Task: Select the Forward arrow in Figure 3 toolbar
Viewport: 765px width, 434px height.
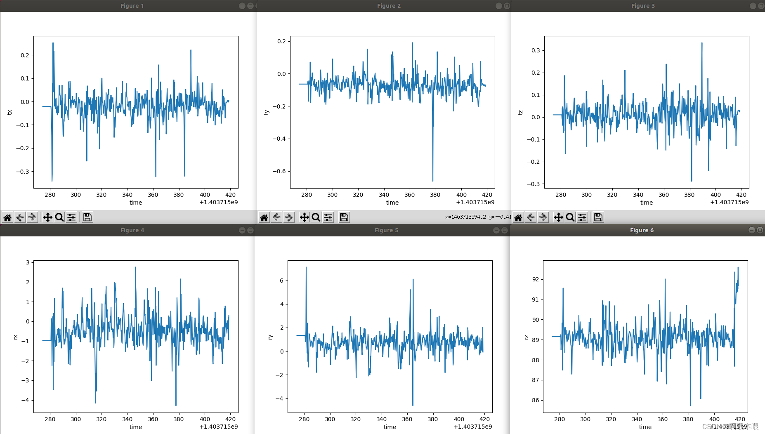Action: [543, 217]
